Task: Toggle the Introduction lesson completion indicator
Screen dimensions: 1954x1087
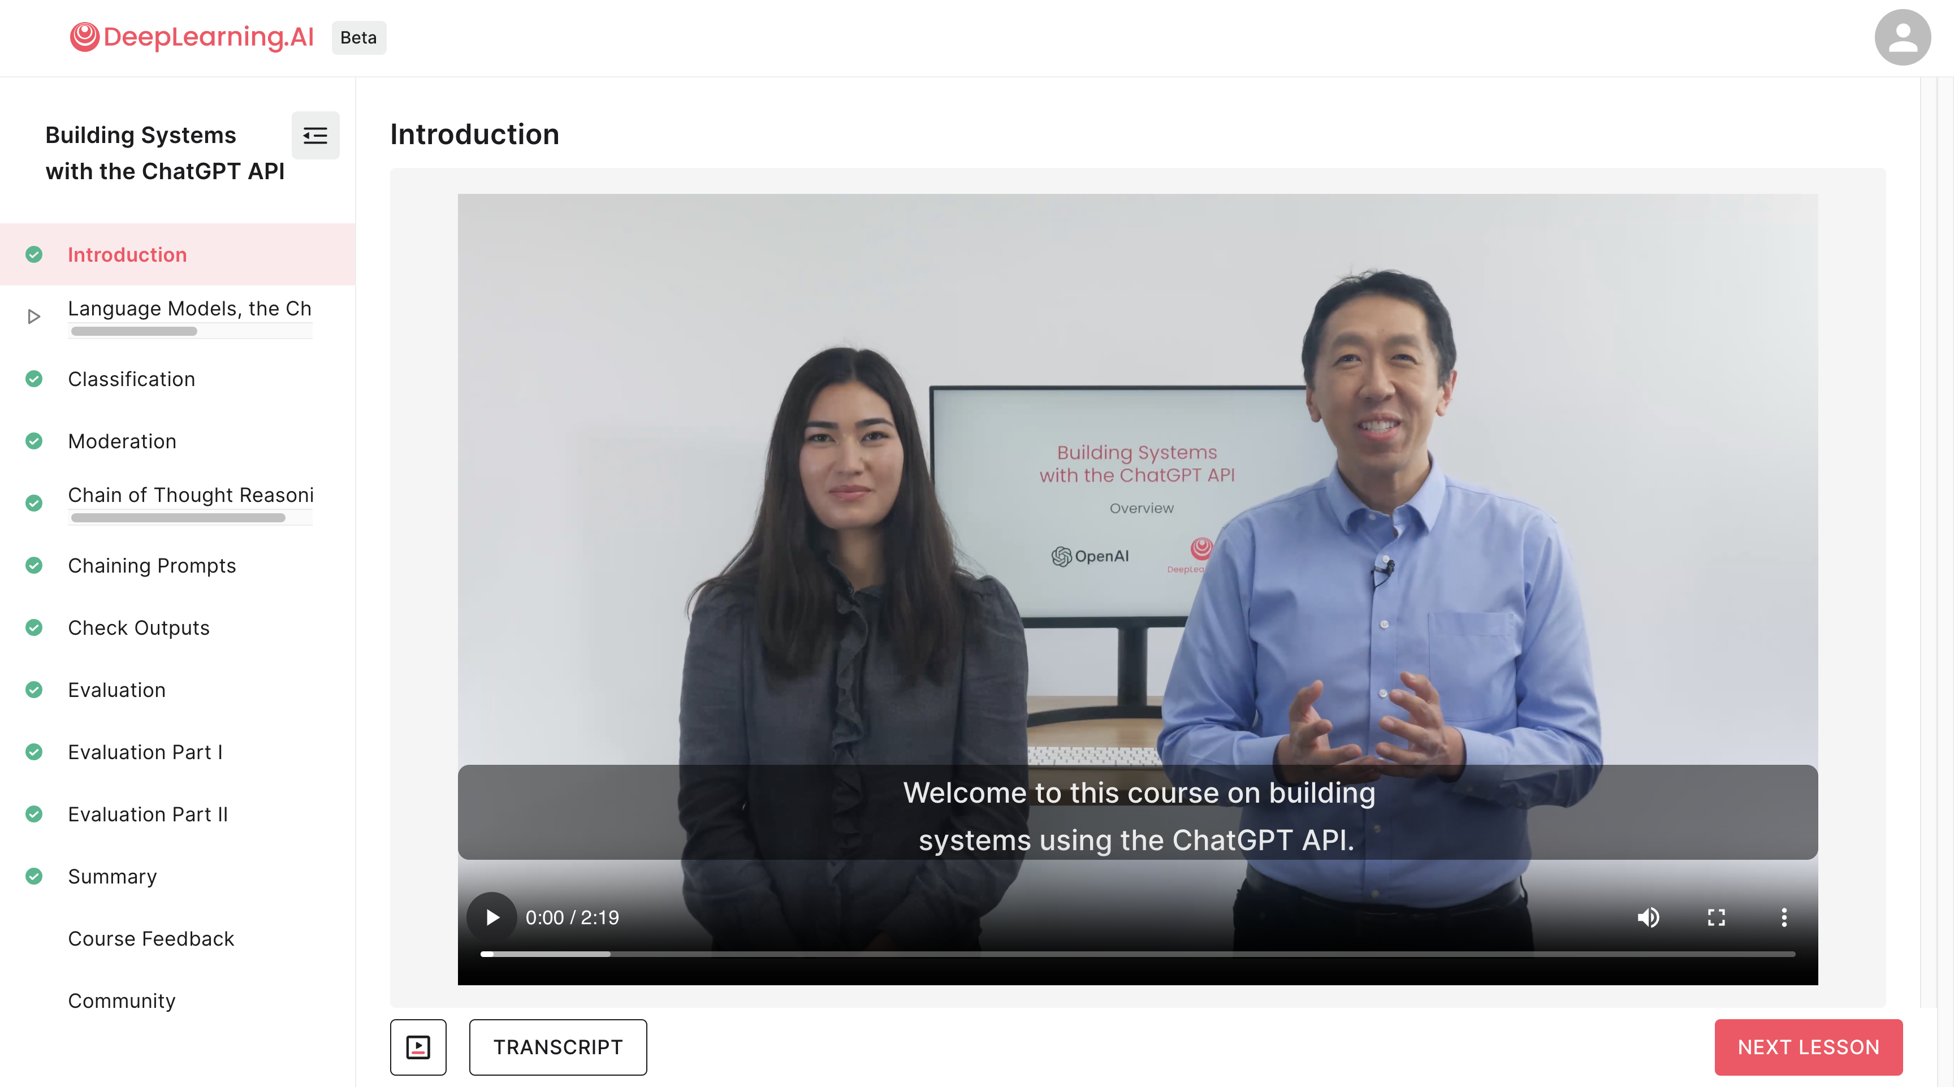Action: (33, 253)
